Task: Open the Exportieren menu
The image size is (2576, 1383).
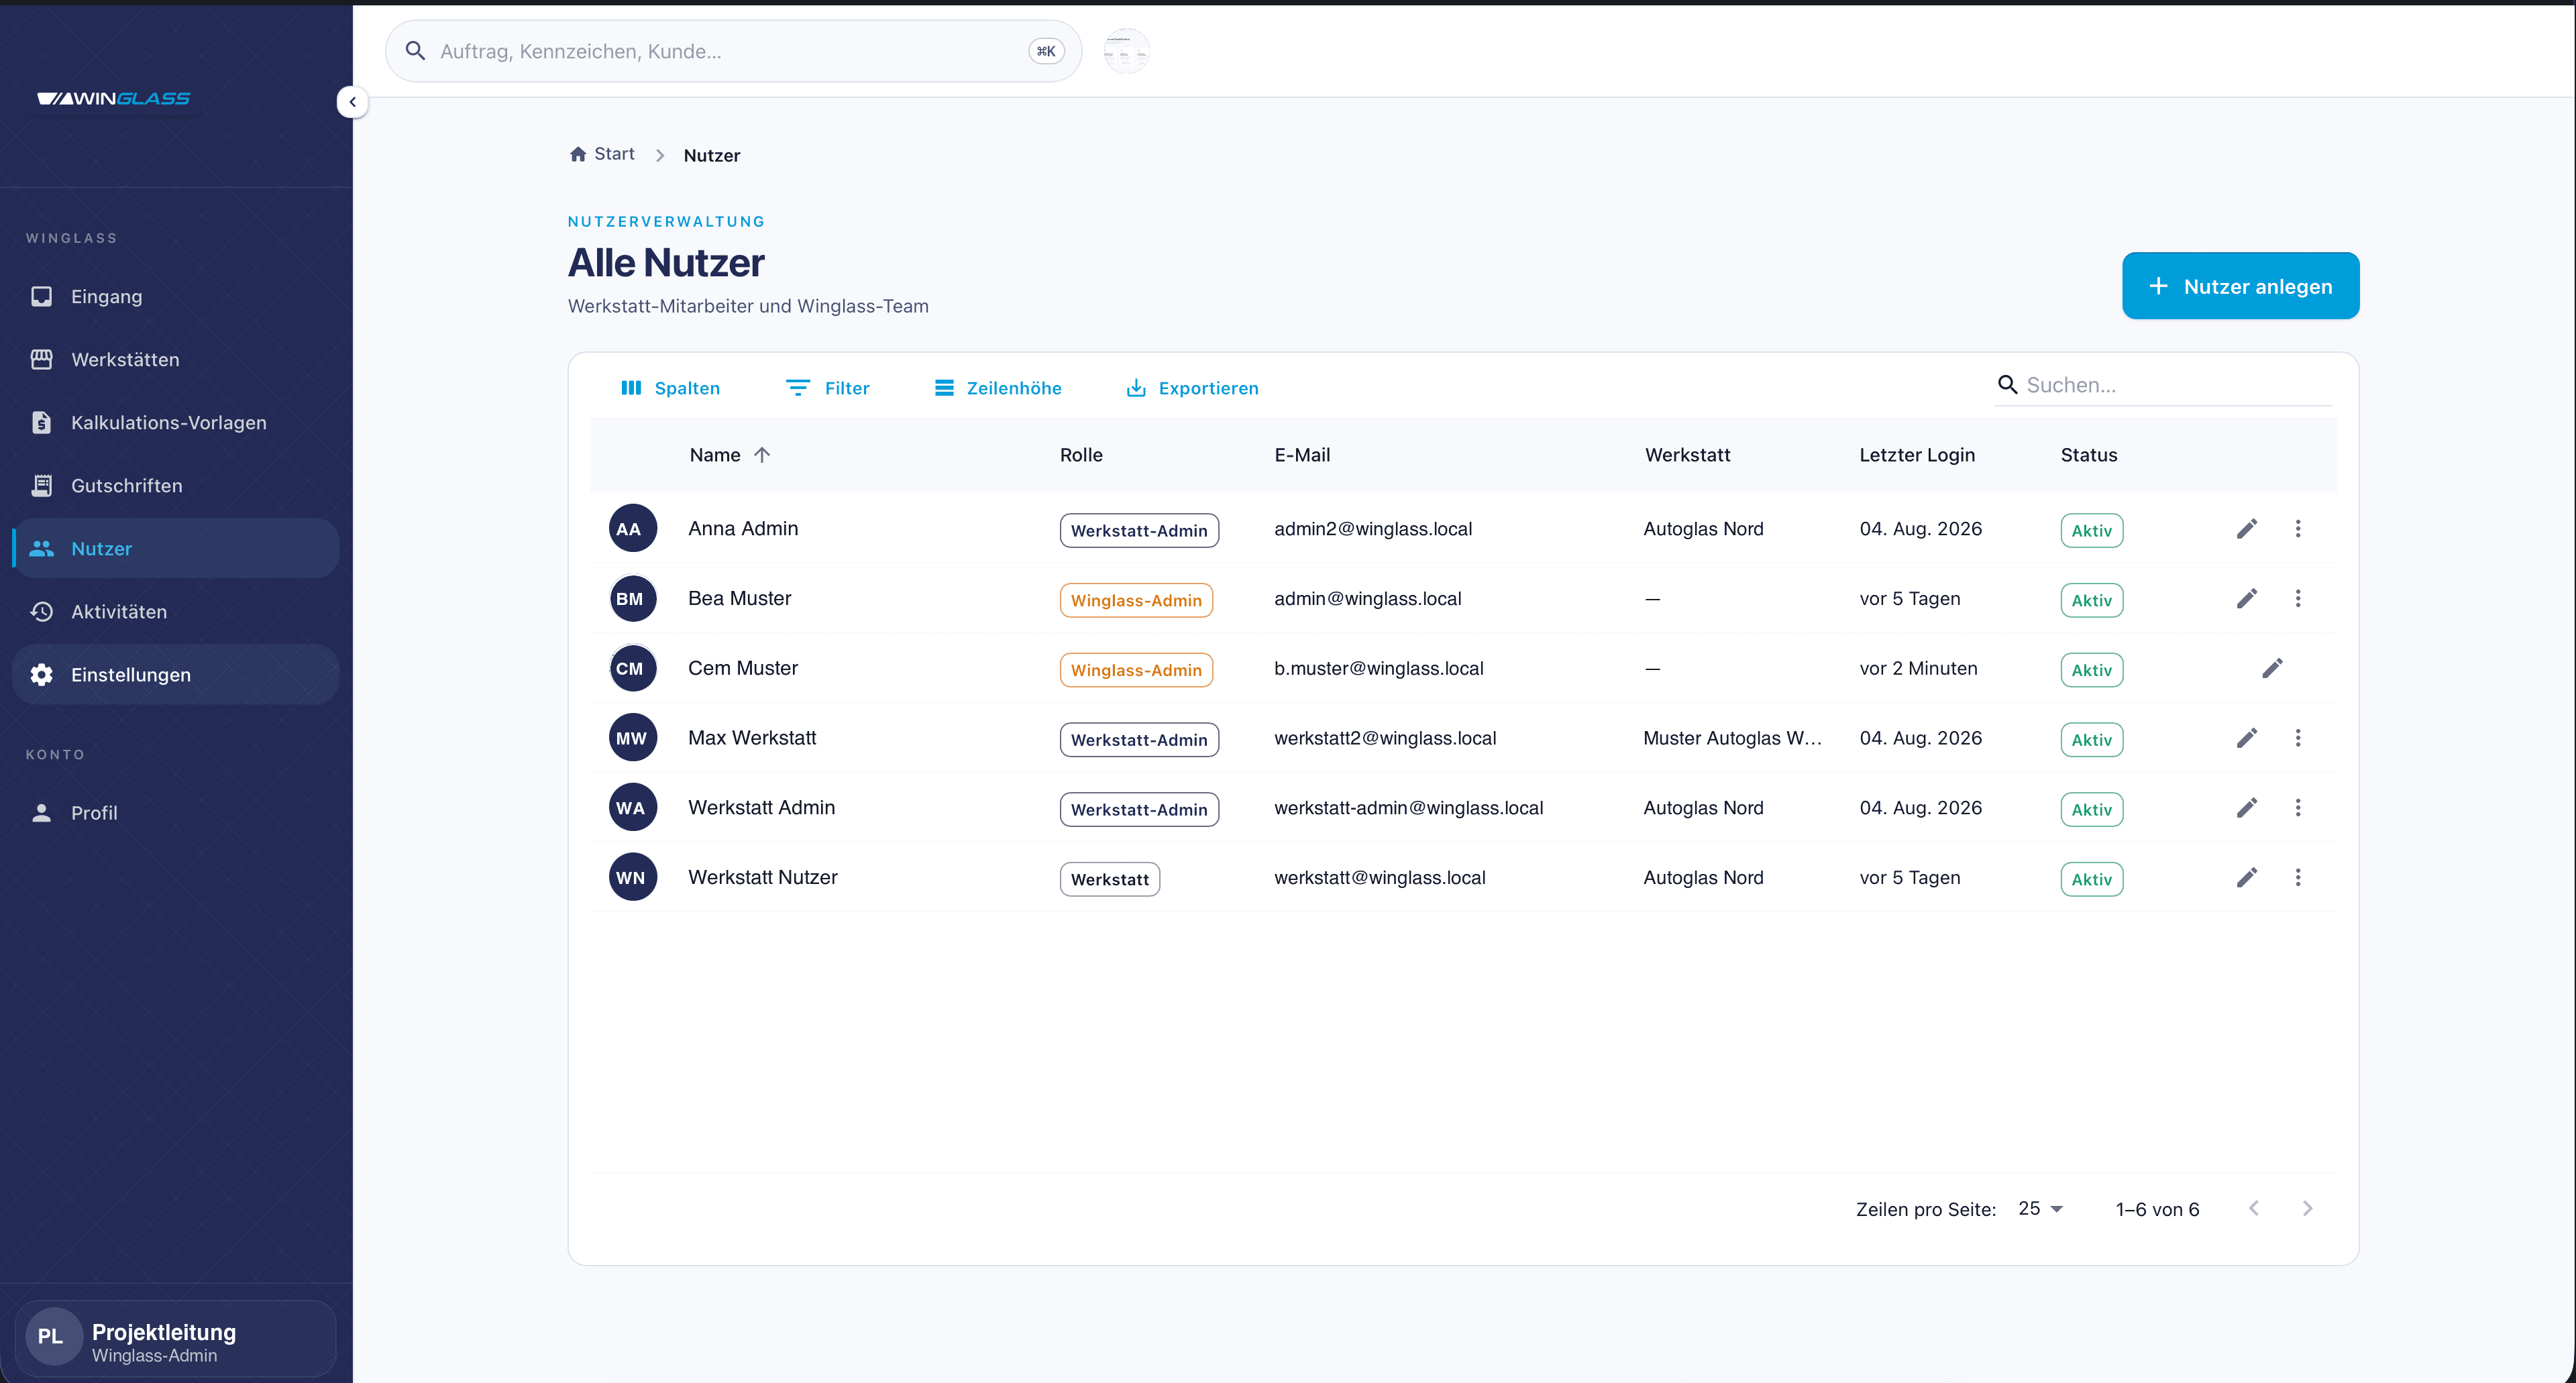Action: pos(1192,388)
